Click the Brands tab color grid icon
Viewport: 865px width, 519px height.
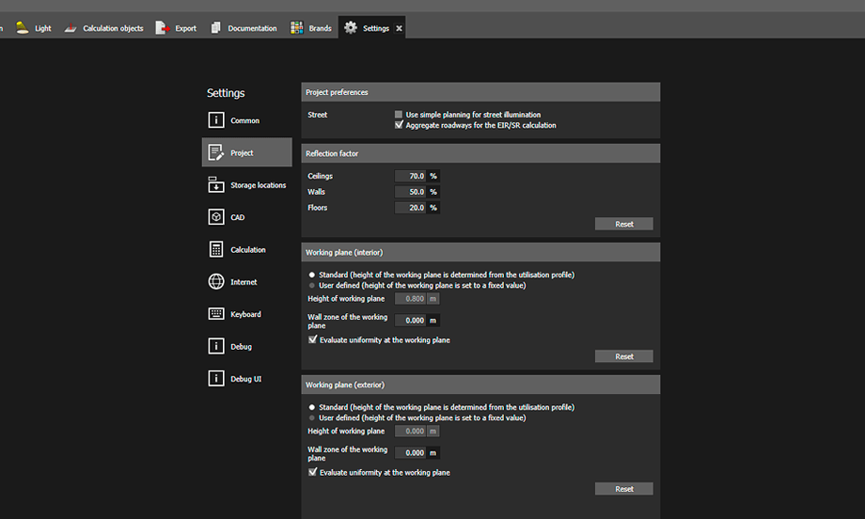coord(297,28)
